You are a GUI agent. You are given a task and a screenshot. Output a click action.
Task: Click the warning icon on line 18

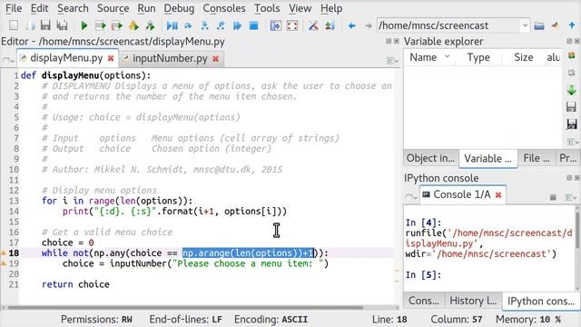pos(3,253)
